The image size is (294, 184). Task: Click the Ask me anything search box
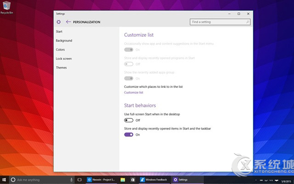[41, 180]
